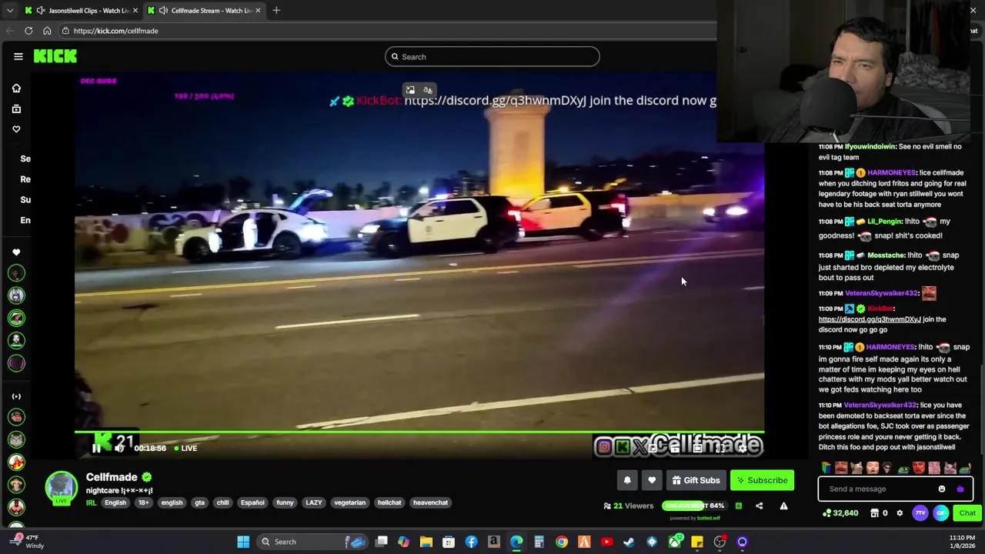Select the vegetarian tag

349,502
